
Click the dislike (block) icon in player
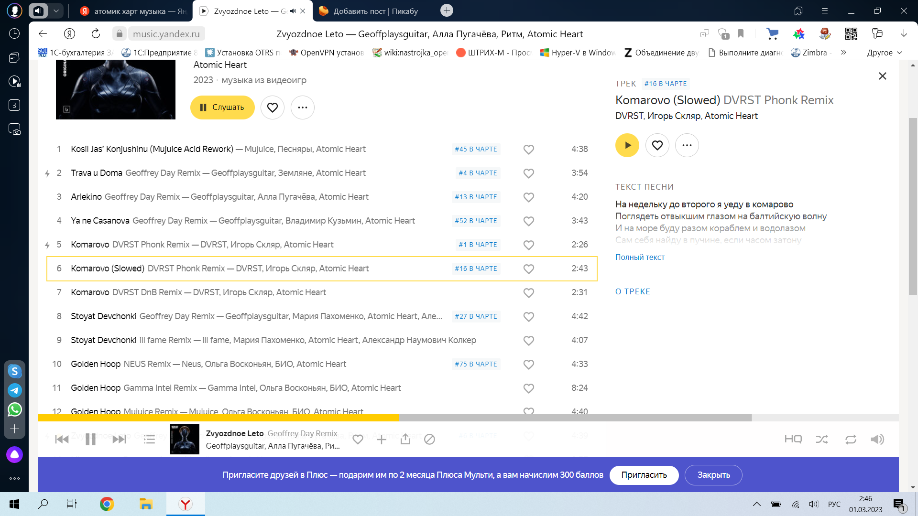[429, 440]
